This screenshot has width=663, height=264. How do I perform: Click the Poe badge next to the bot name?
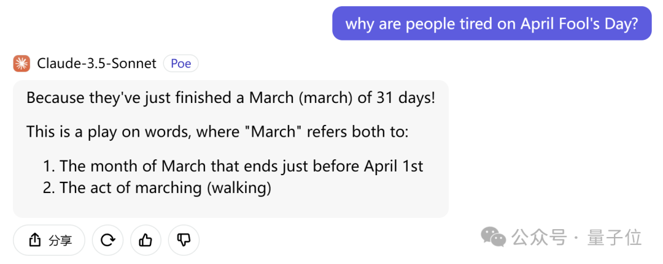[x=181, y=64]
